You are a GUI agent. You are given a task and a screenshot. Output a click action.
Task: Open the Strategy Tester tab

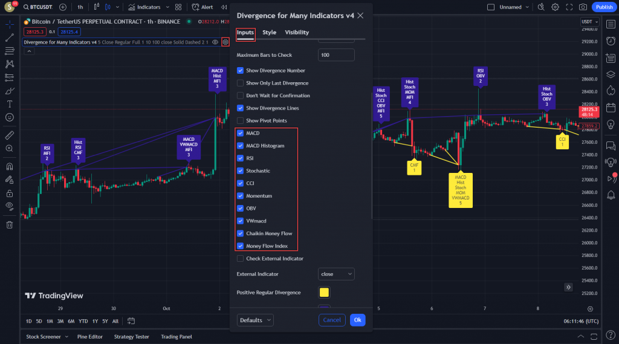pyautogui.click(x=131, y=337)
